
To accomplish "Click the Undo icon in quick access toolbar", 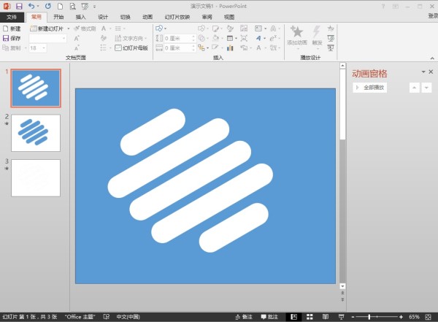I will coord(31,5).
